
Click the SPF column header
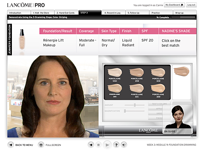[x=149, y=31]
